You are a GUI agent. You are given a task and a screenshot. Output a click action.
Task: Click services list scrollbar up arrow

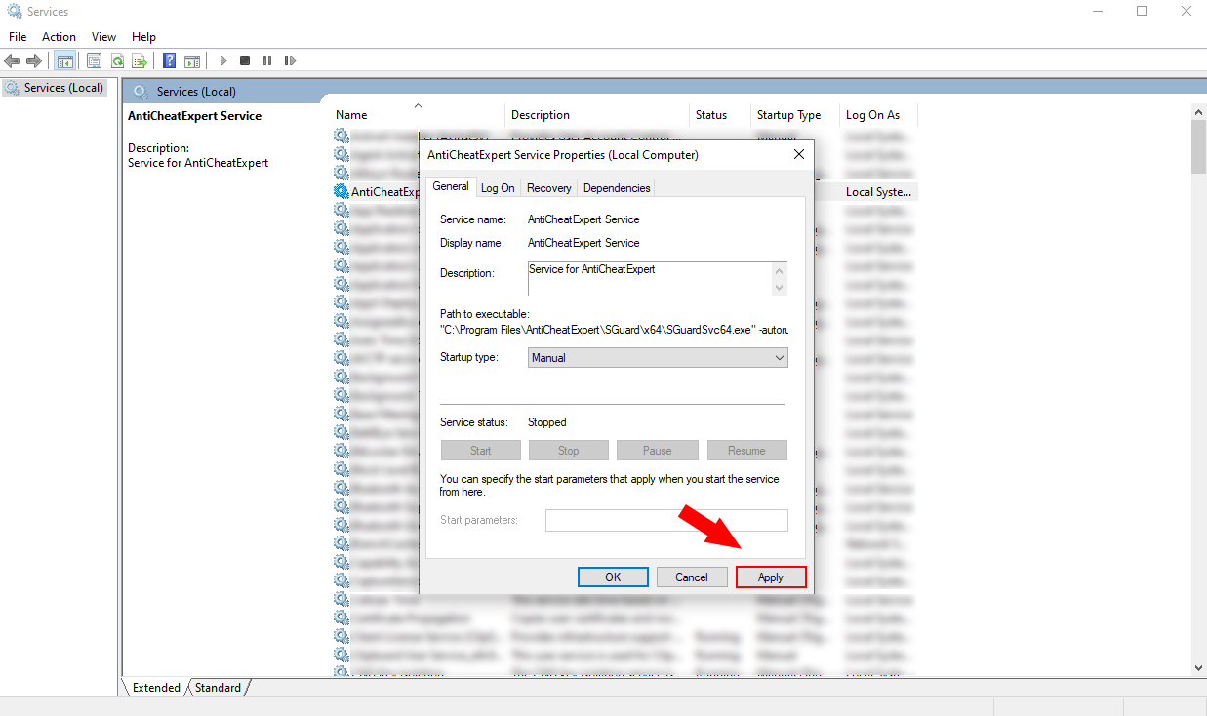tap(1199, 113)
